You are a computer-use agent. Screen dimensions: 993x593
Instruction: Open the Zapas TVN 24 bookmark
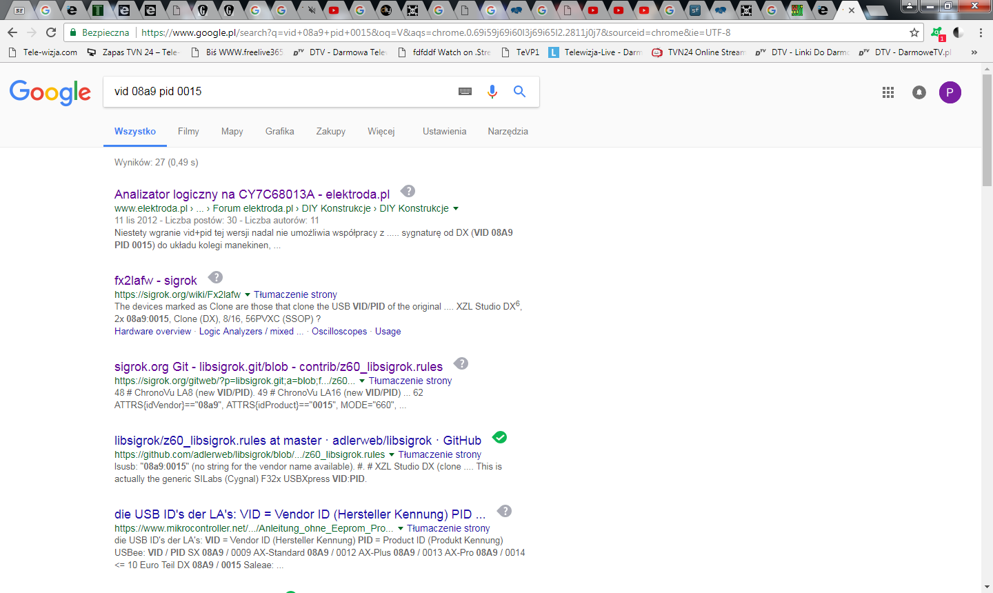point(134,52)
